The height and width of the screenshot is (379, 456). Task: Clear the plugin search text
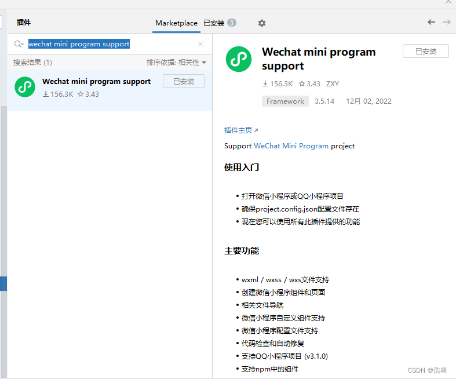200,44
